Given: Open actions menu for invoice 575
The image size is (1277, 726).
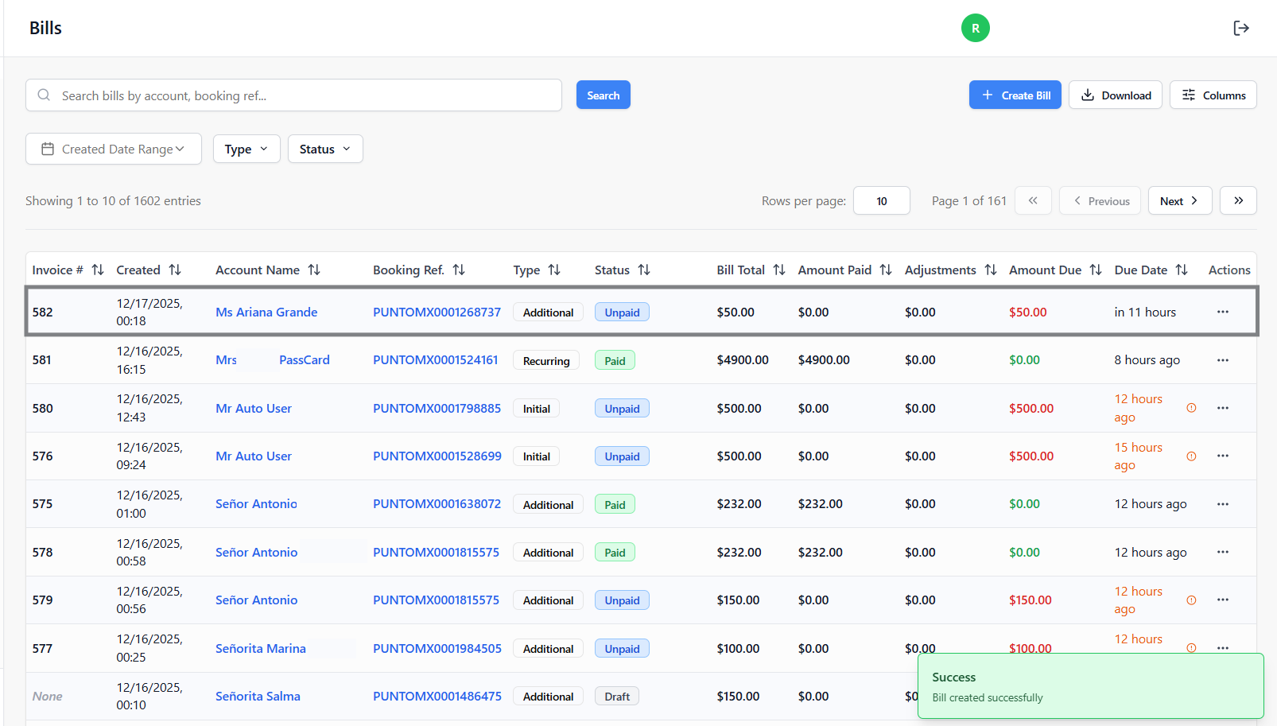Looking at the screenshot, I should click(x=1222, y=504).
